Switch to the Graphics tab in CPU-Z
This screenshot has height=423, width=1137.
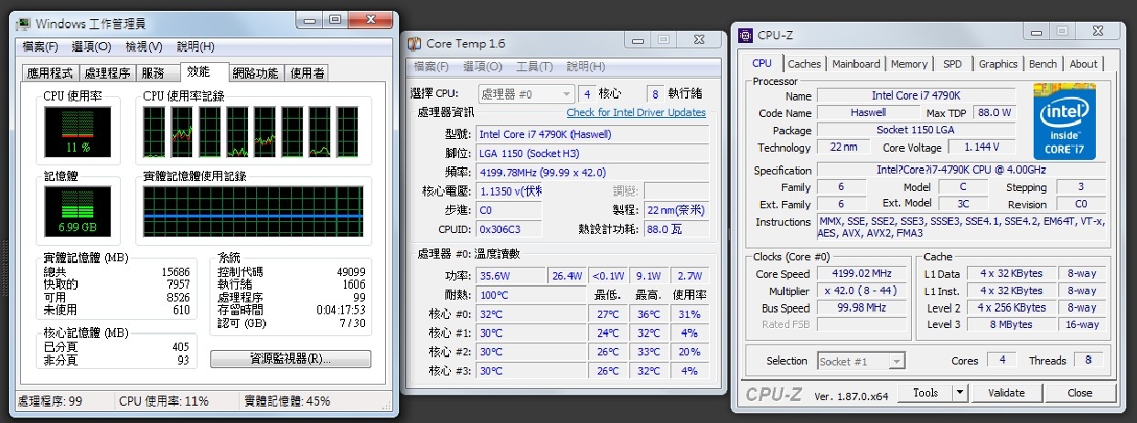[998, 64]
